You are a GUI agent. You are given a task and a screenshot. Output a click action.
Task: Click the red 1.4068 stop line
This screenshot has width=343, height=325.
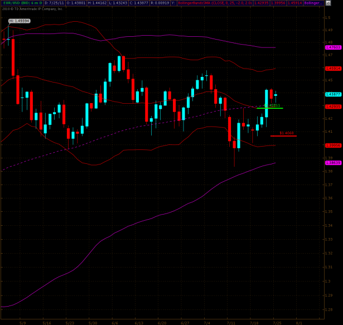283,135
